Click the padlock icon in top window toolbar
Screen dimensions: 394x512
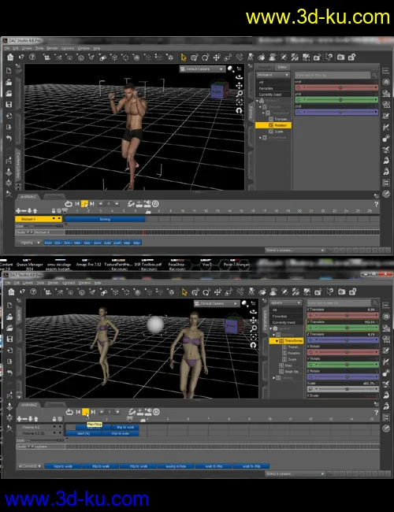click(352, 58)
